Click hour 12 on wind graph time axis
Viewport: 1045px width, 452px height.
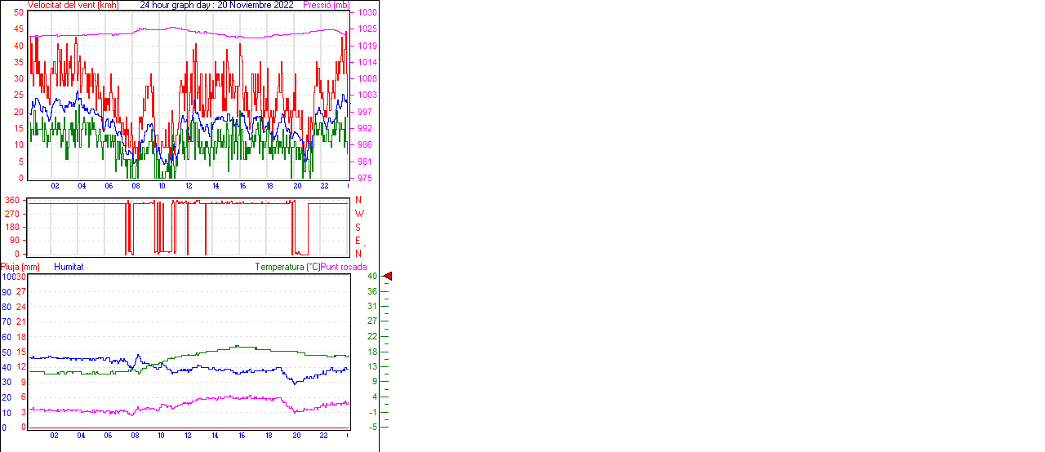pos(189,186)
